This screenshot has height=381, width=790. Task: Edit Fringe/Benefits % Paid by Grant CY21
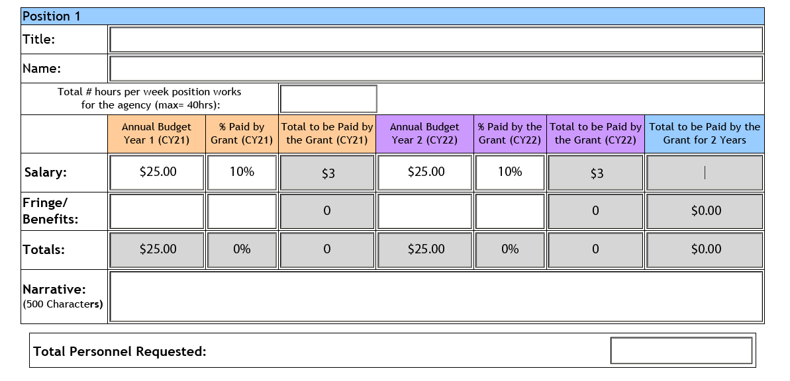pos(242,212)
